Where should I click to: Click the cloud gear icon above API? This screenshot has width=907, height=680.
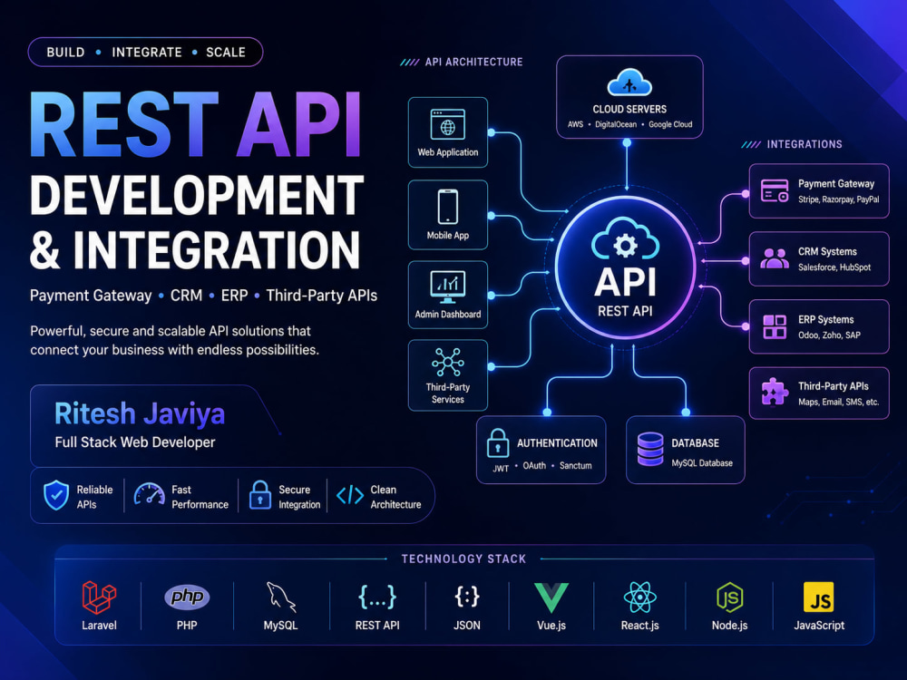click(625, 238)
